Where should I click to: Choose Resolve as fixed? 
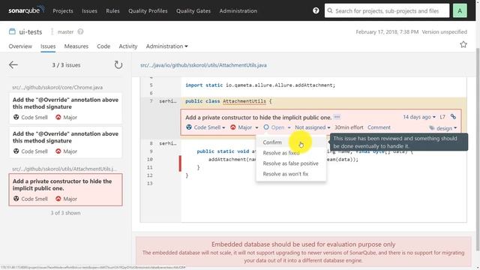tap(291, 153)
